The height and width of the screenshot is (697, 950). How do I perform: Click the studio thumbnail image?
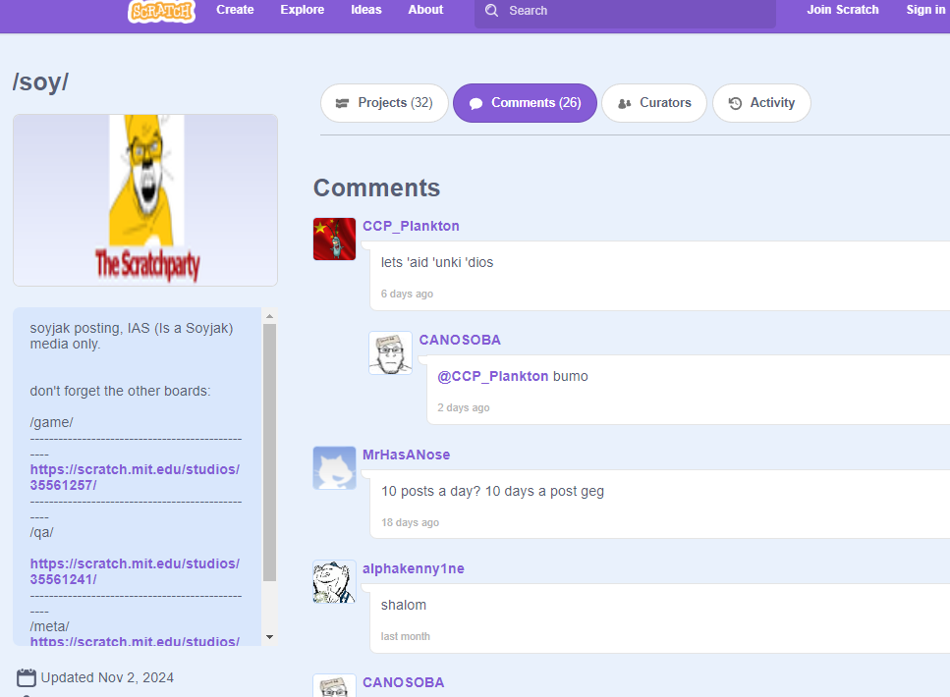tap(145, 200)
